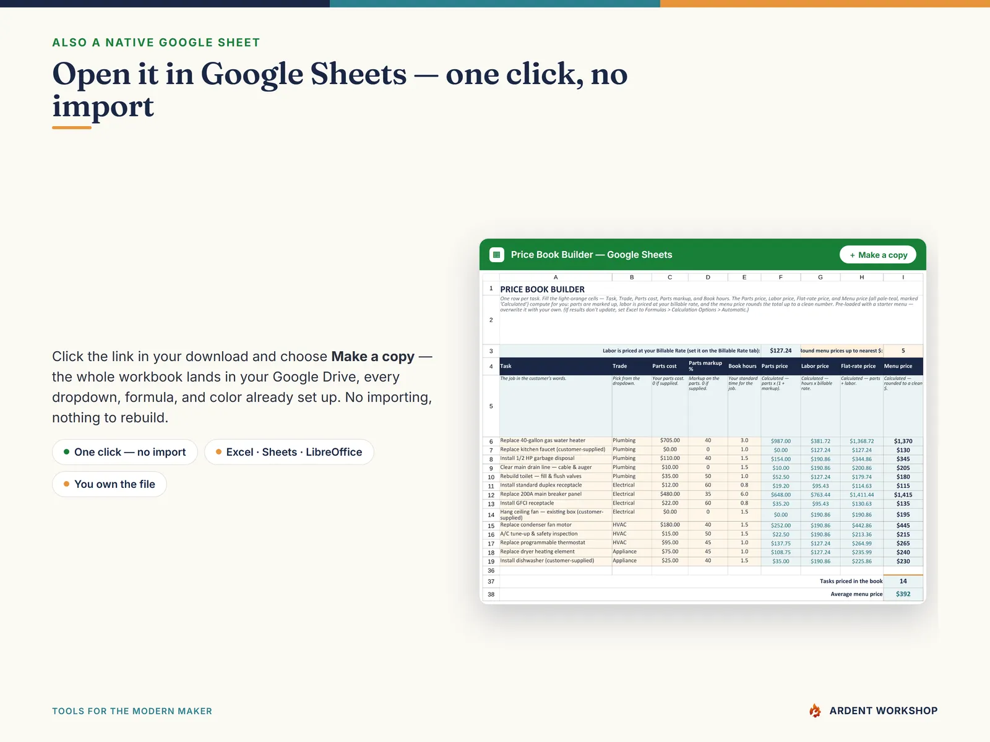Screen dimensions: 990x742
Task: Click the billable rate value '$127.24' in row 3
Action: (781, 351)
